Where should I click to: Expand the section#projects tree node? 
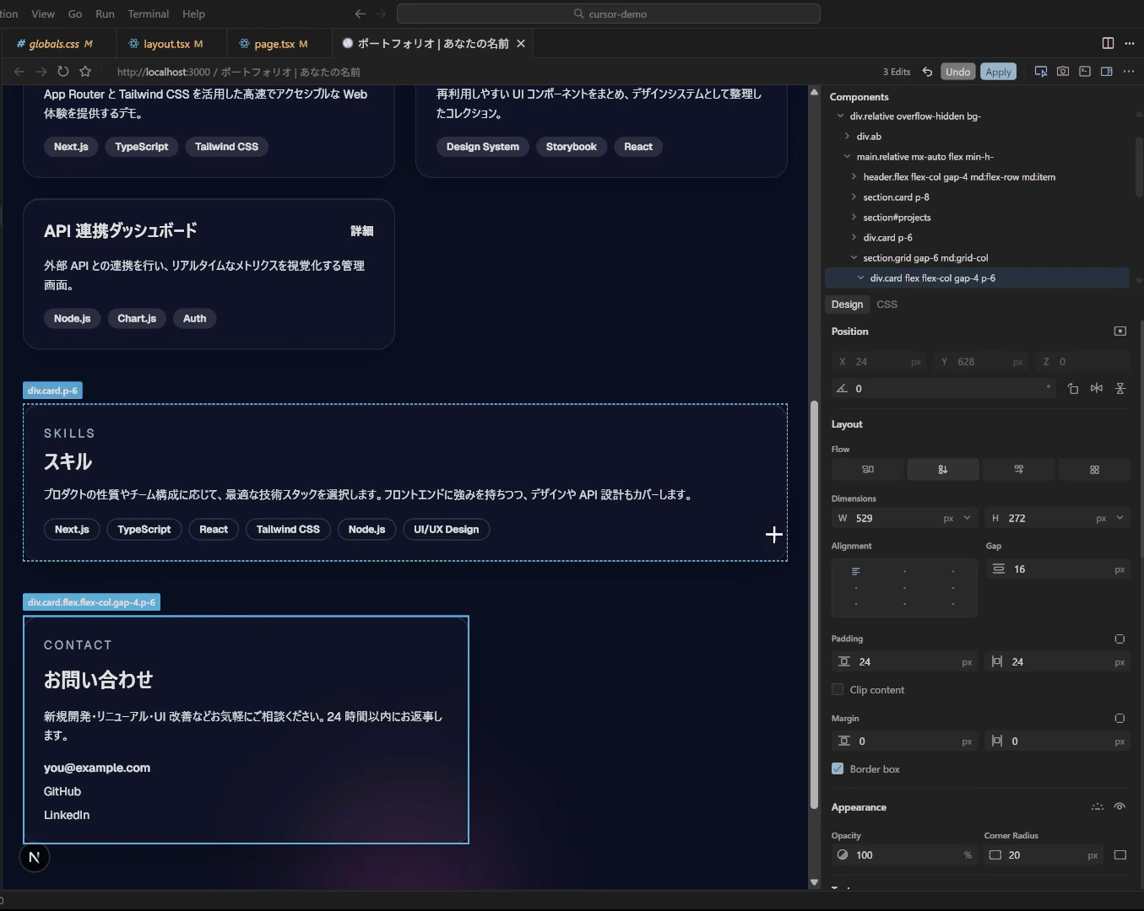pos(854,218)
